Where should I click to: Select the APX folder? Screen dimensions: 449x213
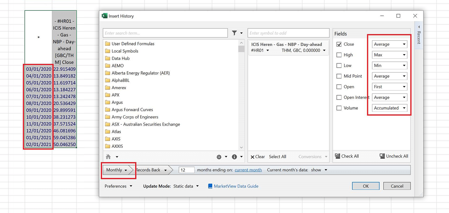point(112,95)
